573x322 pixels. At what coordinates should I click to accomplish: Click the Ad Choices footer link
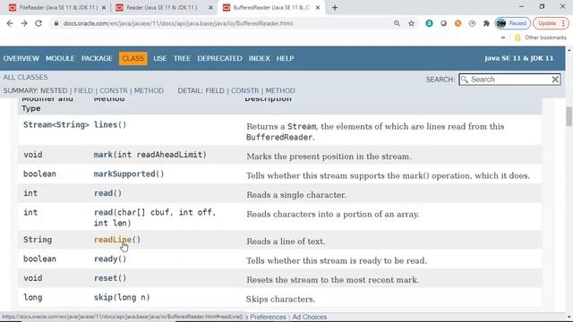(x=310, y=317)
